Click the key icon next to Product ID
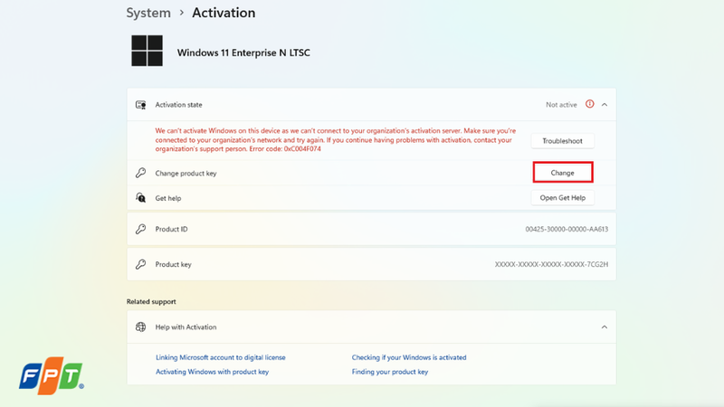Viewport: 724px width, 407px height. pyautogui.click(x=141, y=229)
